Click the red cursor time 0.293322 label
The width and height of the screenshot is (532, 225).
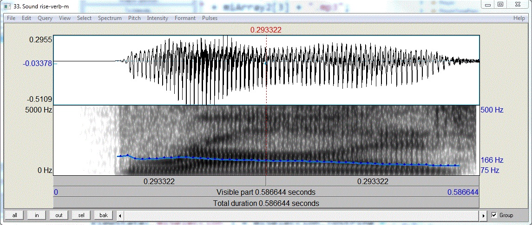pyautogui.click(x=266, y=30)
